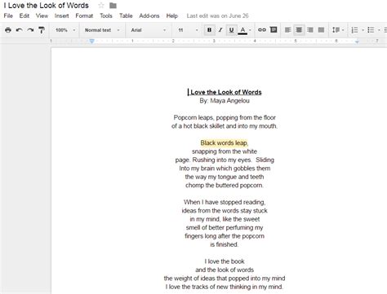Open the Normal text styles dropdown

(x=102, y=30)
